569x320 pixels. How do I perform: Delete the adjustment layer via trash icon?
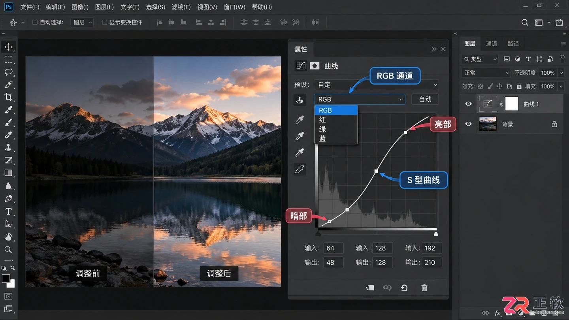pos(424,288)
